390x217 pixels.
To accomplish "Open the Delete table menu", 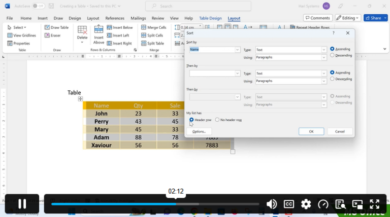I will [x=82, y=34].
